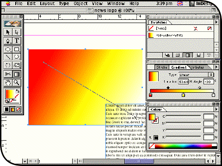Select the Line tool
This screenshot has height=166, width=222.
pyautogui.click(x=8, y=57)
